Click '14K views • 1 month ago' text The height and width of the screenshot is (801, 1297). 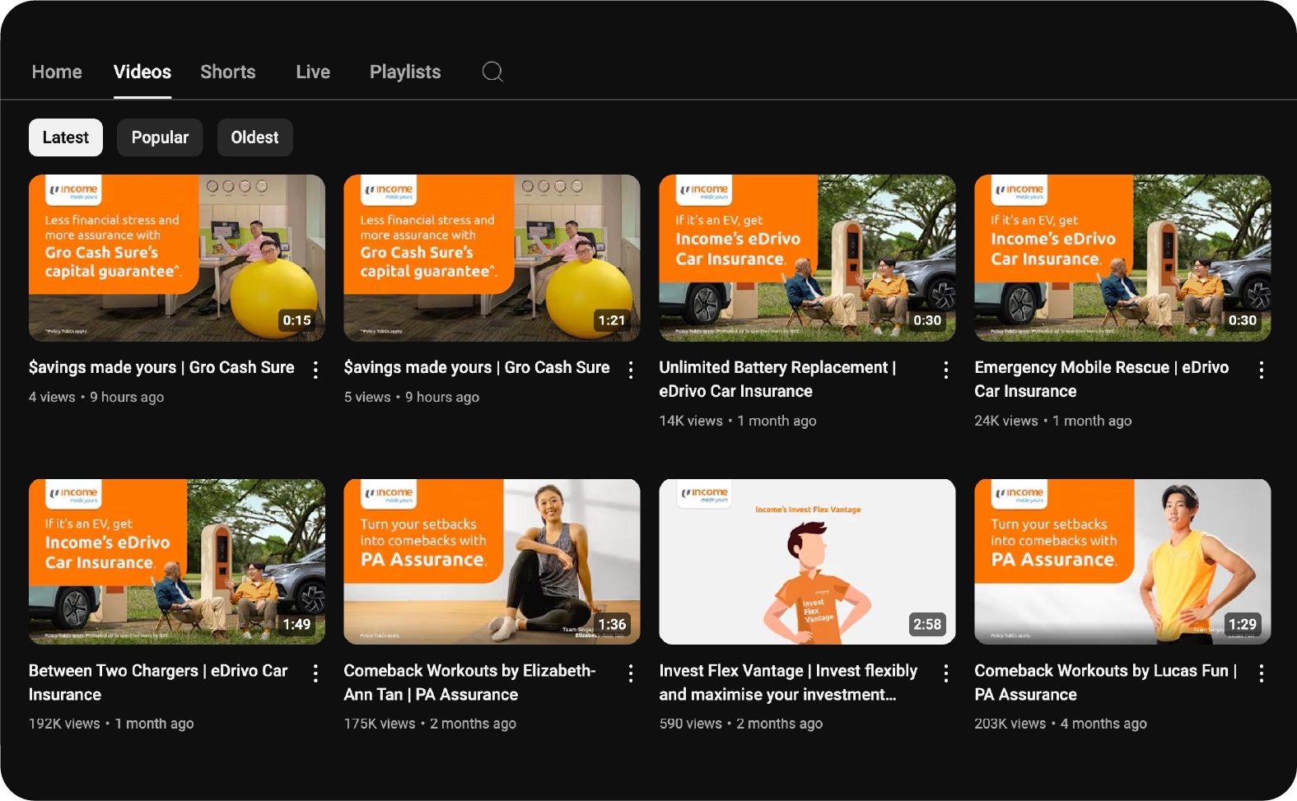pyautogui.click(x=738, y=421)
